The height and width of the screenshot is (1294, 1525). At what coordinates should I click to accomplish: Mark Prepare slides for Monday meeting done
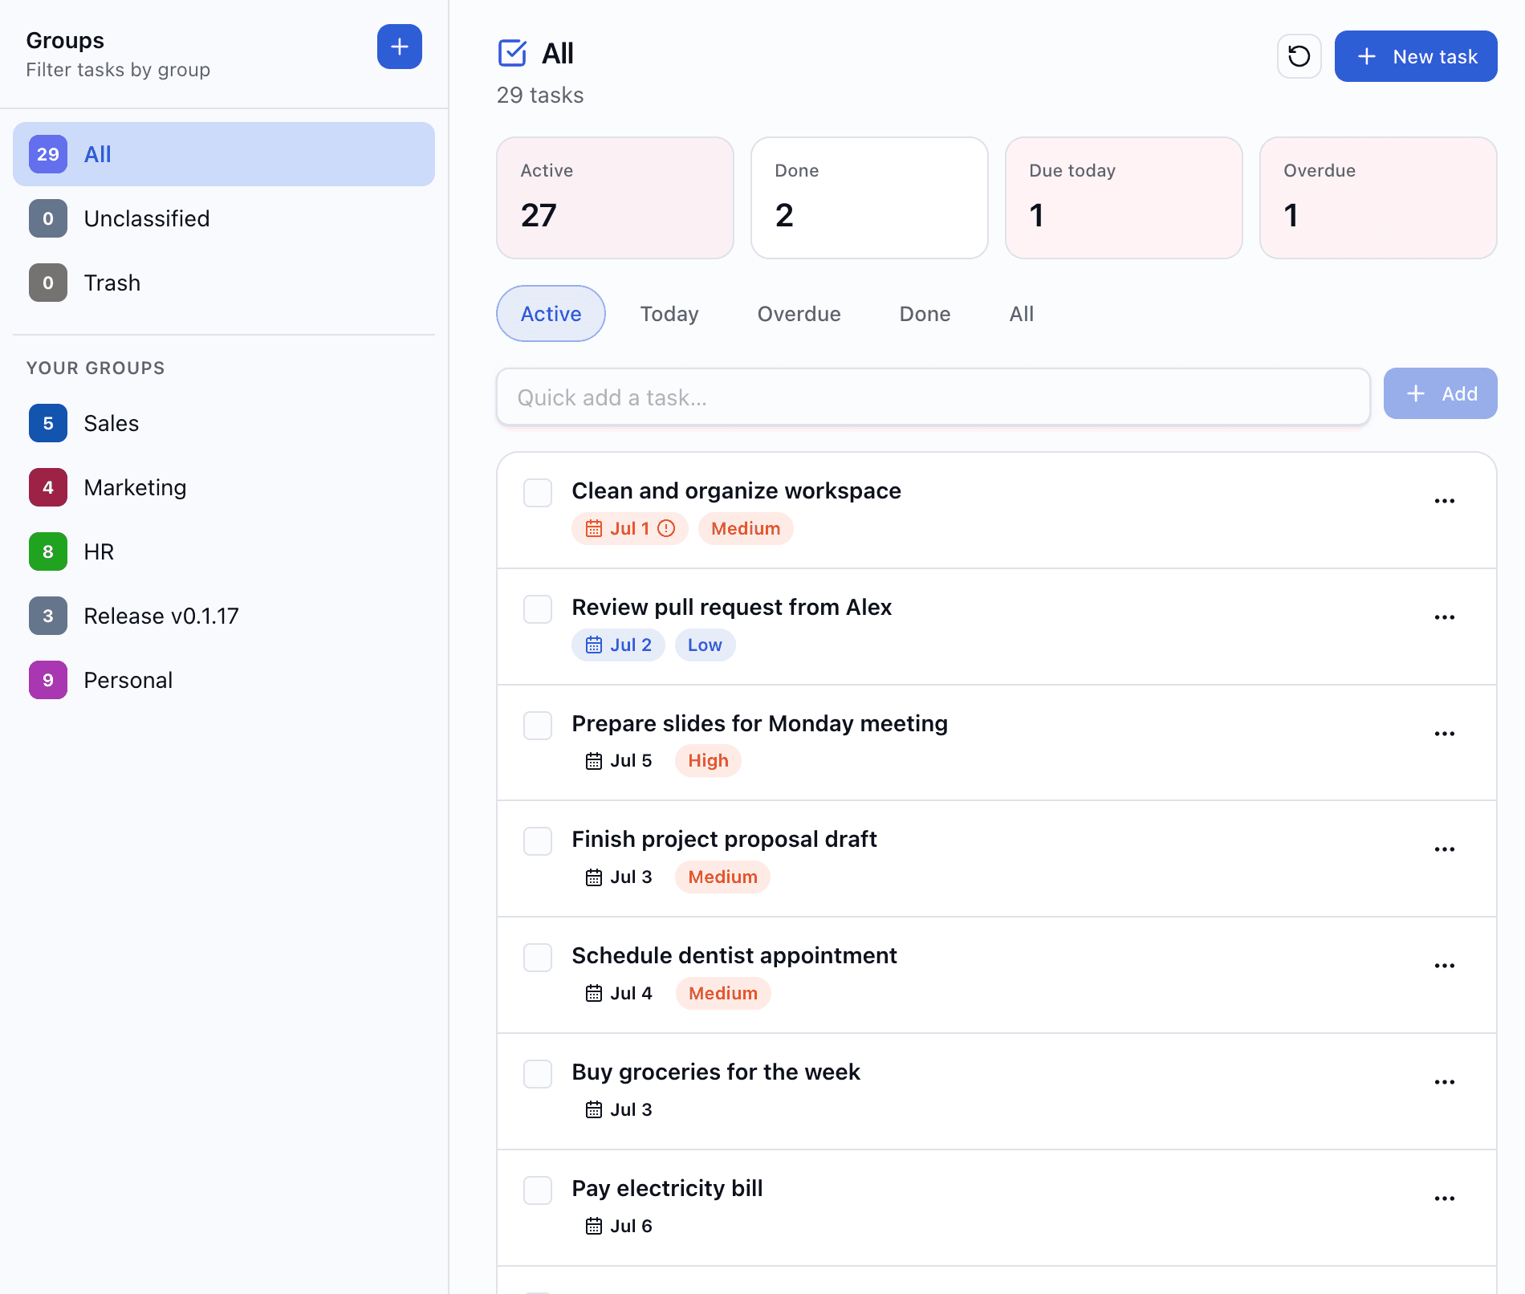[x=538, y=726]
